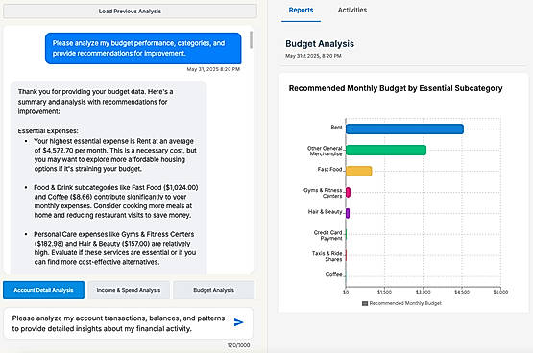Click the 120/1000 character counter
Viewport: 533px width, 353px height.
pos(238,345)
